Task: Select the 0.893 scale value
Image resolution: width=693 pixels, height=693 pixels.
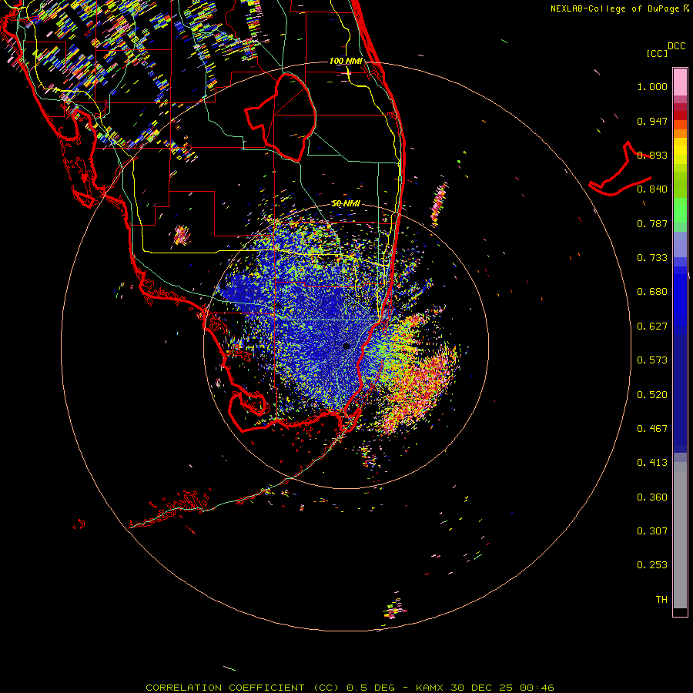Action: pos(652,155)
